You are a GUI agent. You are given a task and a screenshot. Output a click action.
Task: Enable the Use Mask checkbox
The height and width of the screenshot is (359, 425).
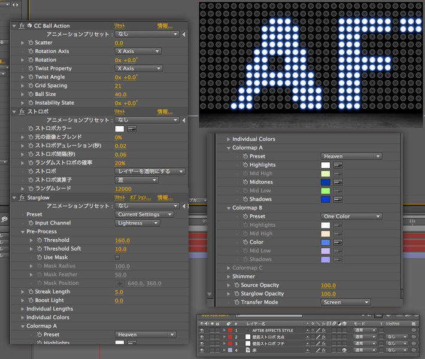(x=117, y=257)
